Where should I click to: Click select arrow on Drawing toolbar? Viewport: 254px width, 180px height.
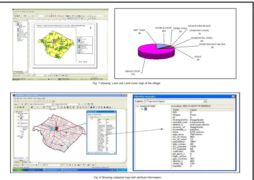[x=22, y=165]
